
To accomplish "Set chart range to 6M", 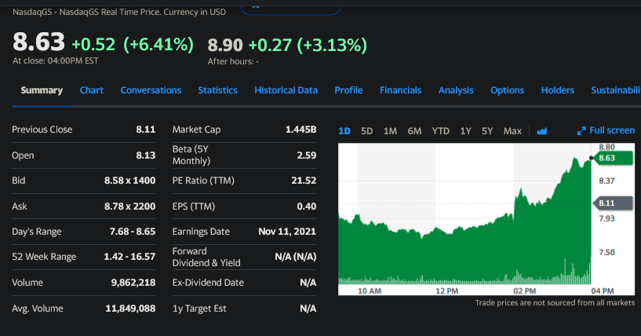I will (x=415, y=130).
